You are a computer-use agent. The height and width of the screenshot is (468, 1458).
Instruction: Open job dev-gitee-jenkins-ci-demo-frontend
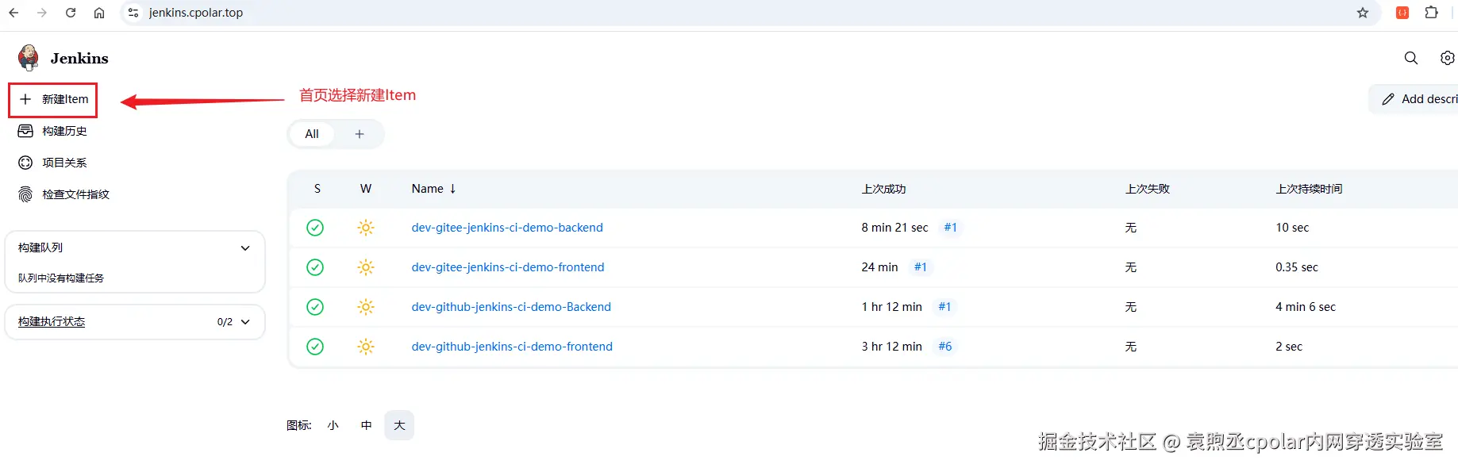tap(508, 267)
